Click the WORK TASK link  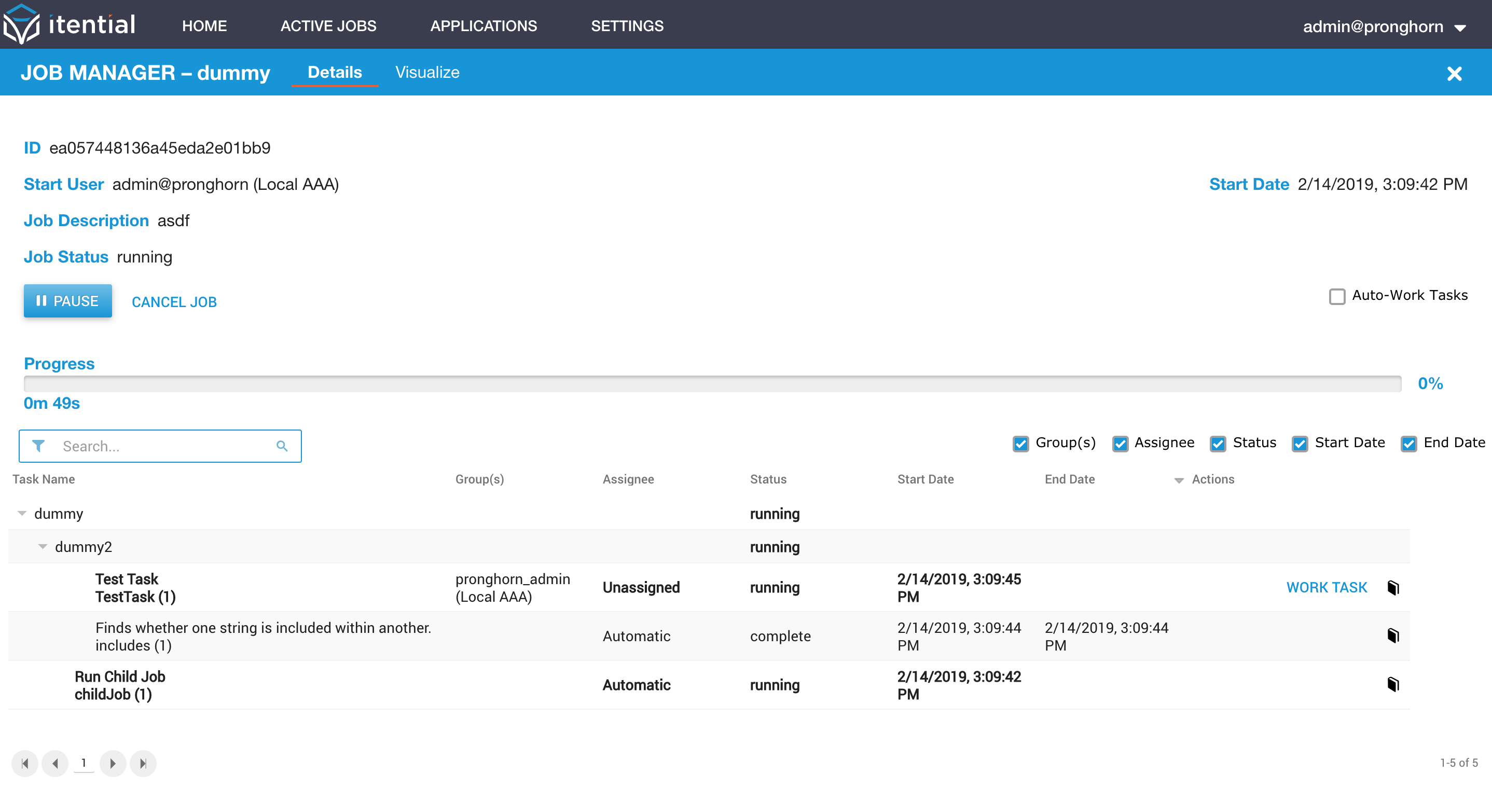point(1327,587)
